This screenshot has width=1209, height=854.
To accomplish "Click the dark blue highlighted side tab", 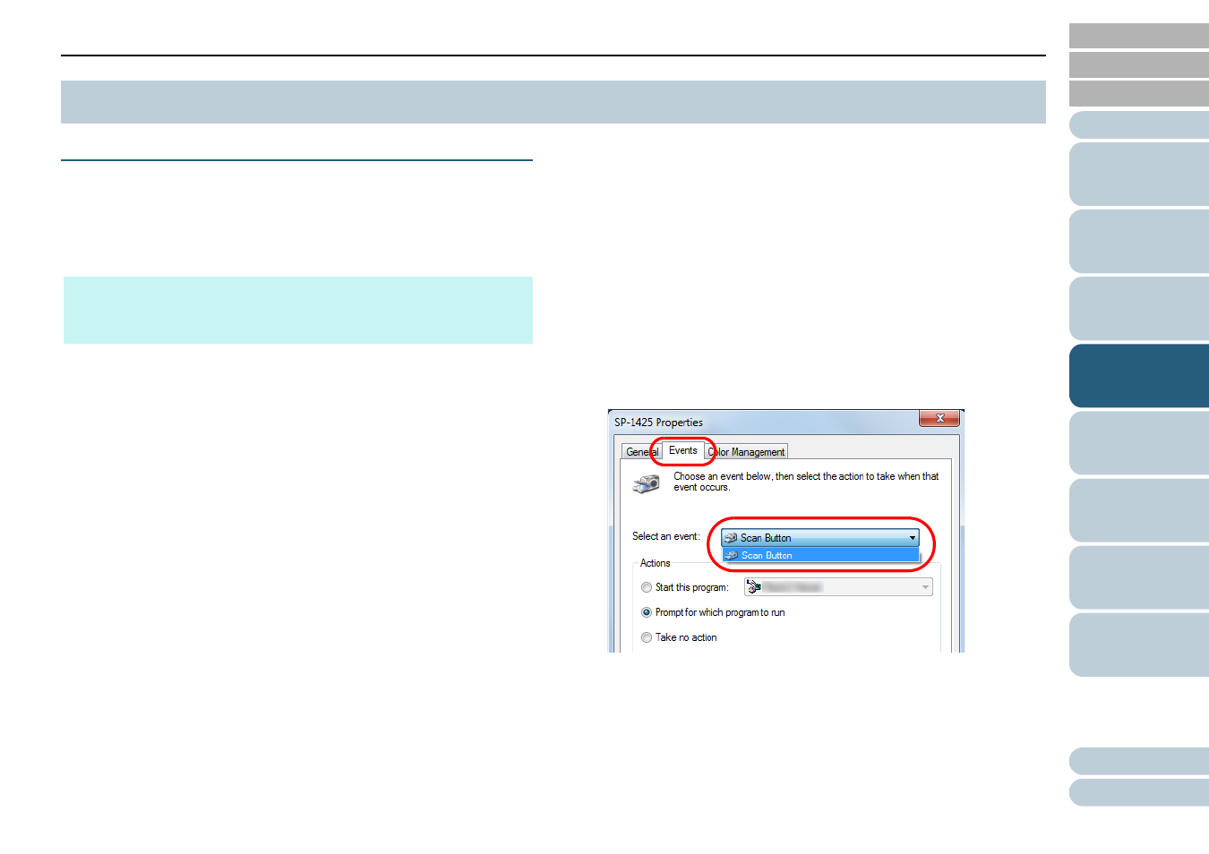I will pyautogui.click(x=1138, y=376).
